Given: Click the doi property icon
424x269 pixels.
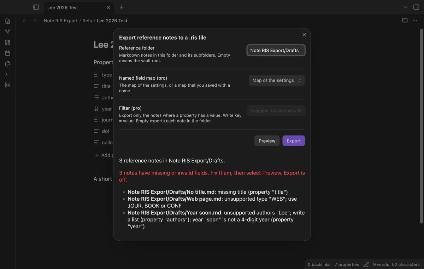Looking at the screenshot, I should tap(96, 131).
